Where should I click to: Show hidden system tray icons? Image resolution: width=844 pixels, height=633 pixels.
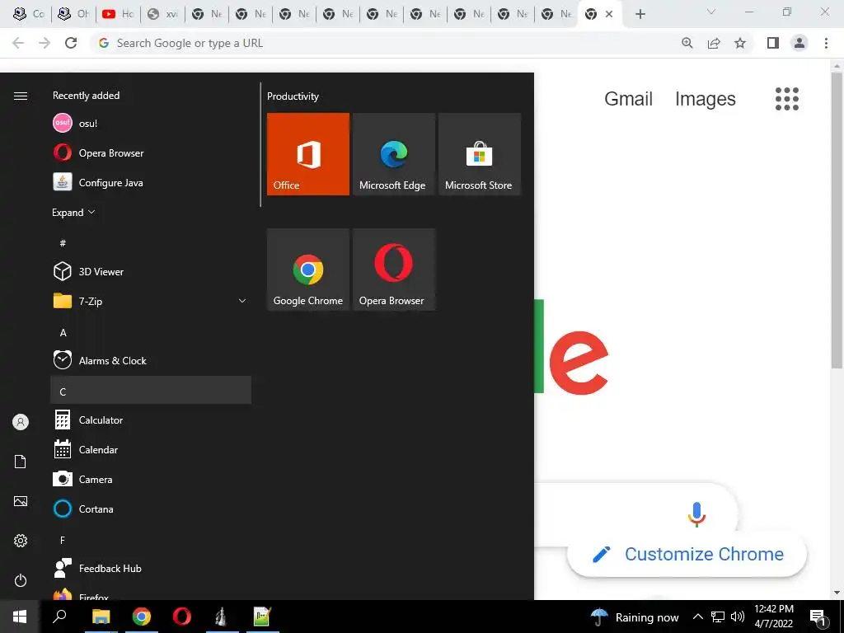pos(697,617)
